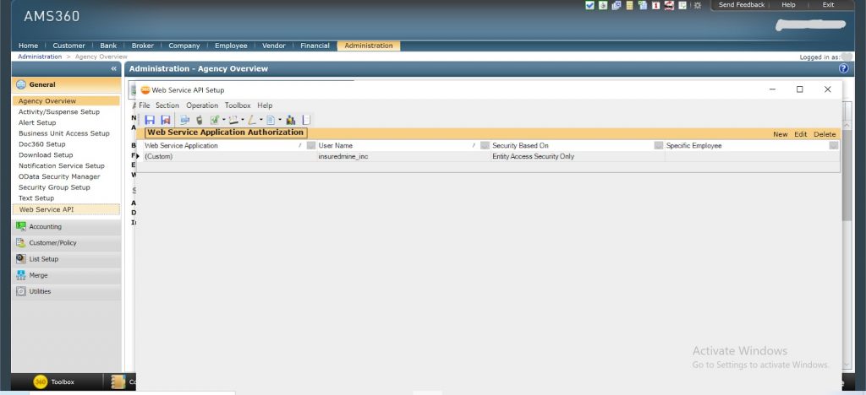Switch to the Employee tab
The height and width of the screenshot is (395, 866).
[x=231, y=46]
